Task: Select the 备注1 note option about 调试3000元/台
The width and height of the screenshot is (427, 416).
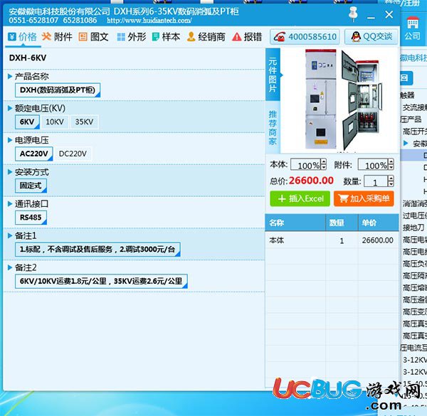Action: [97, 249]
